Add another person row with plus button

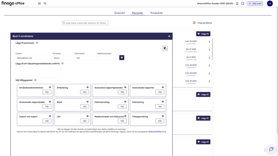(122, 58)
